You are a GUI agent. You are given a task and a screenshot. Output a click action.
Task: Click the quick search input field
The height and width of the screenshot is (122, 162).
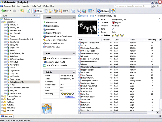(x=133, y=6)
